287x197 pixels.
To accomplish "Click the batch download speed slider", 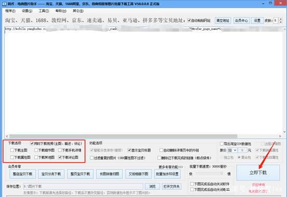I will coord(209,173).
